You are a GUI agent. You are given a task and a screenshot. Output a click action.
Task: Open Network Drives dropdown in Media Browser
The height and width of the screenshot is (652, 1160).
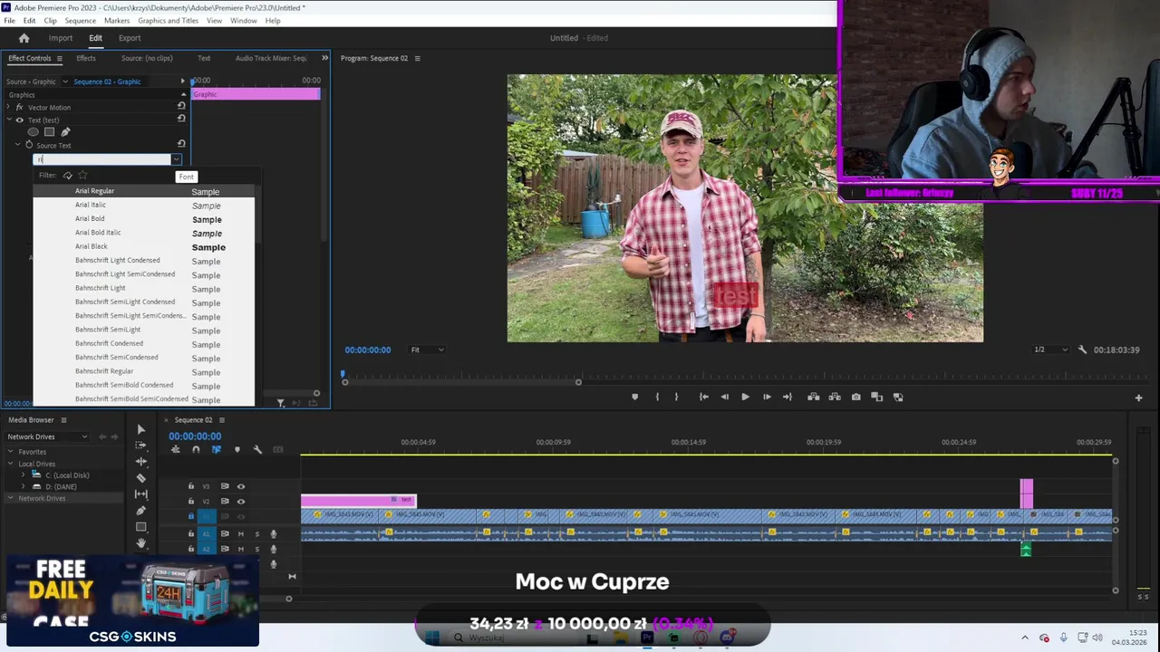click(47, 436)
